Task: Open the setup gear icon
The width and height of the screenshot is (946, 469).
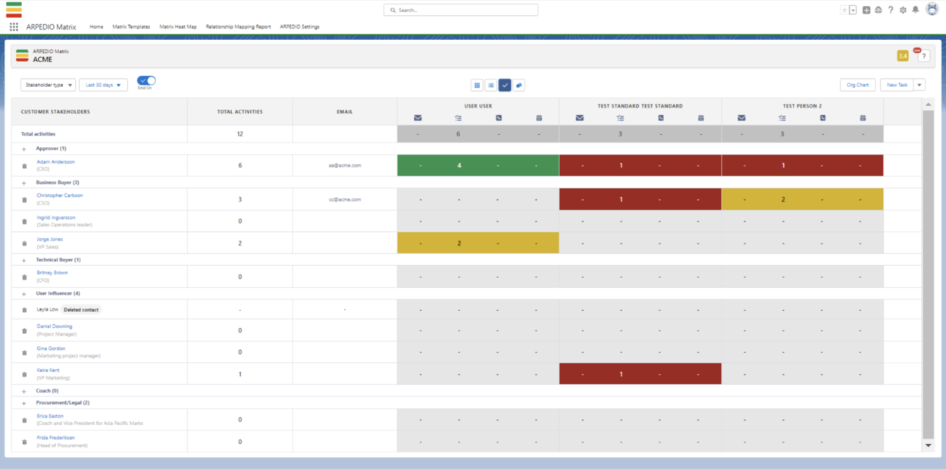Action: click(903, 10)
